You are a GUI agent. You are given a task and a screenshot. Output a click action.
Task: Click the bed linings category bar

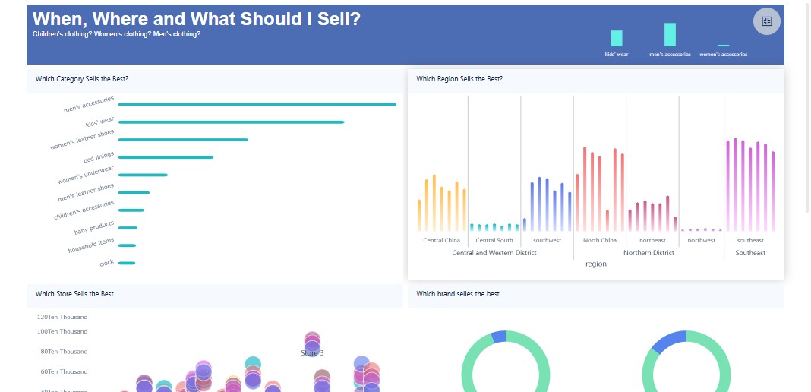(166, 157)
